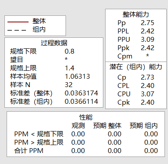This screenshot has width=168, height=164.
Task: Click the CPU value 3.07
Action: click(x=147, y=94)
